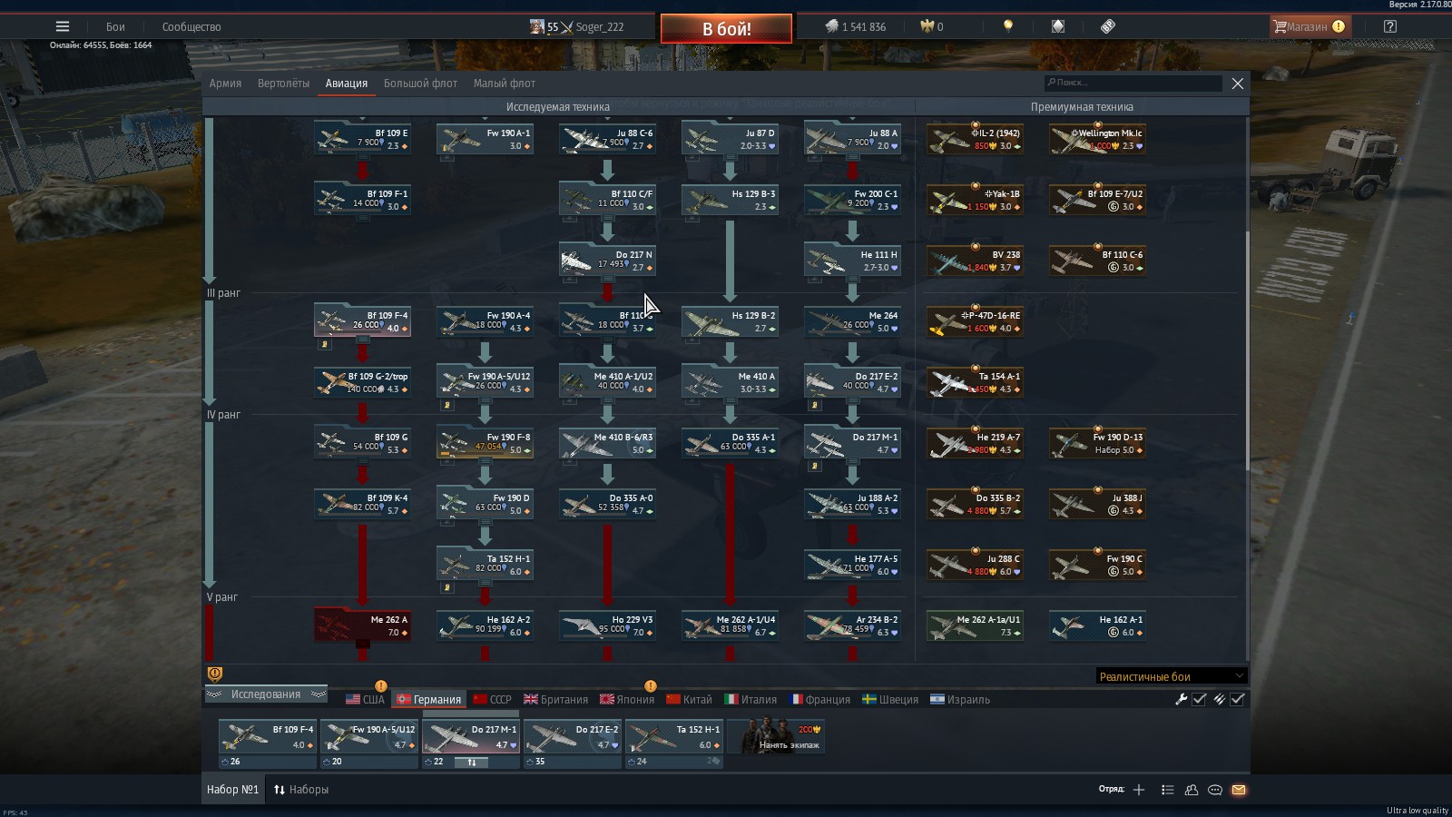Select premium BV 238 flying boat
This screenshot has width=1452, height=817.
tap(975, 261)
